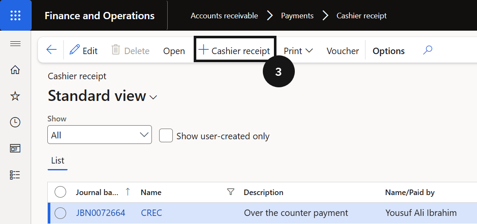Click the Voucher button
The height and width of the screenshot is (224, 477).
click(x=343, y=51)
